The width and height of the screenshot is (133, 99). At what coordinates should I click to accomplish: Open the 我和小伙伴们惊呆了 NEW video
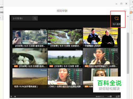pos(101,58)
